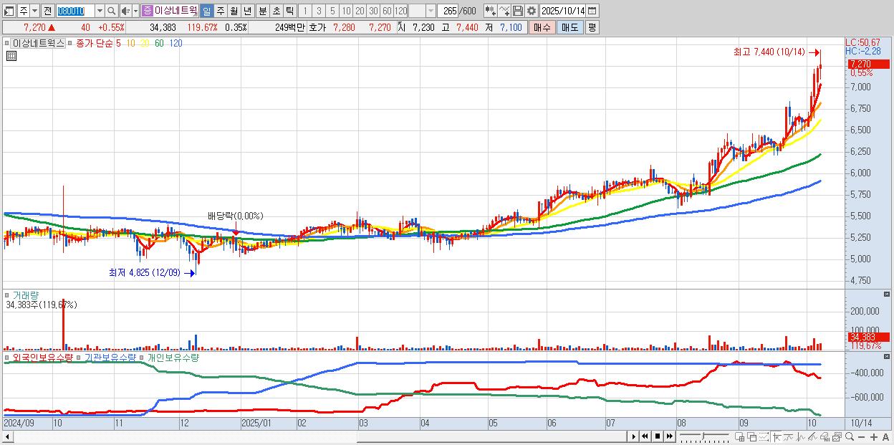Switch chart to tick (틱) period
Viewport: 894px width, 445px height.
[289, 11]
